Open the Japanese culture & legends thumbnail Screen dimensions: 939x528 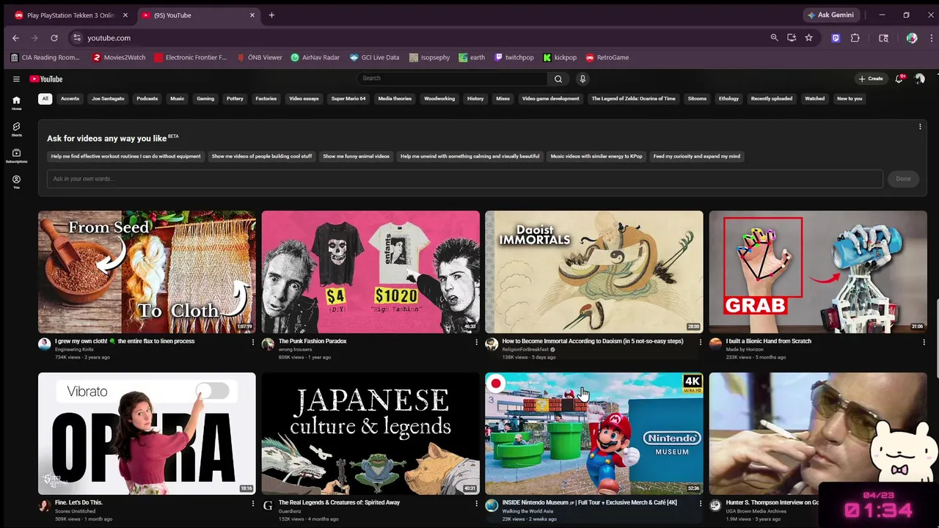[x=370, y=433]
